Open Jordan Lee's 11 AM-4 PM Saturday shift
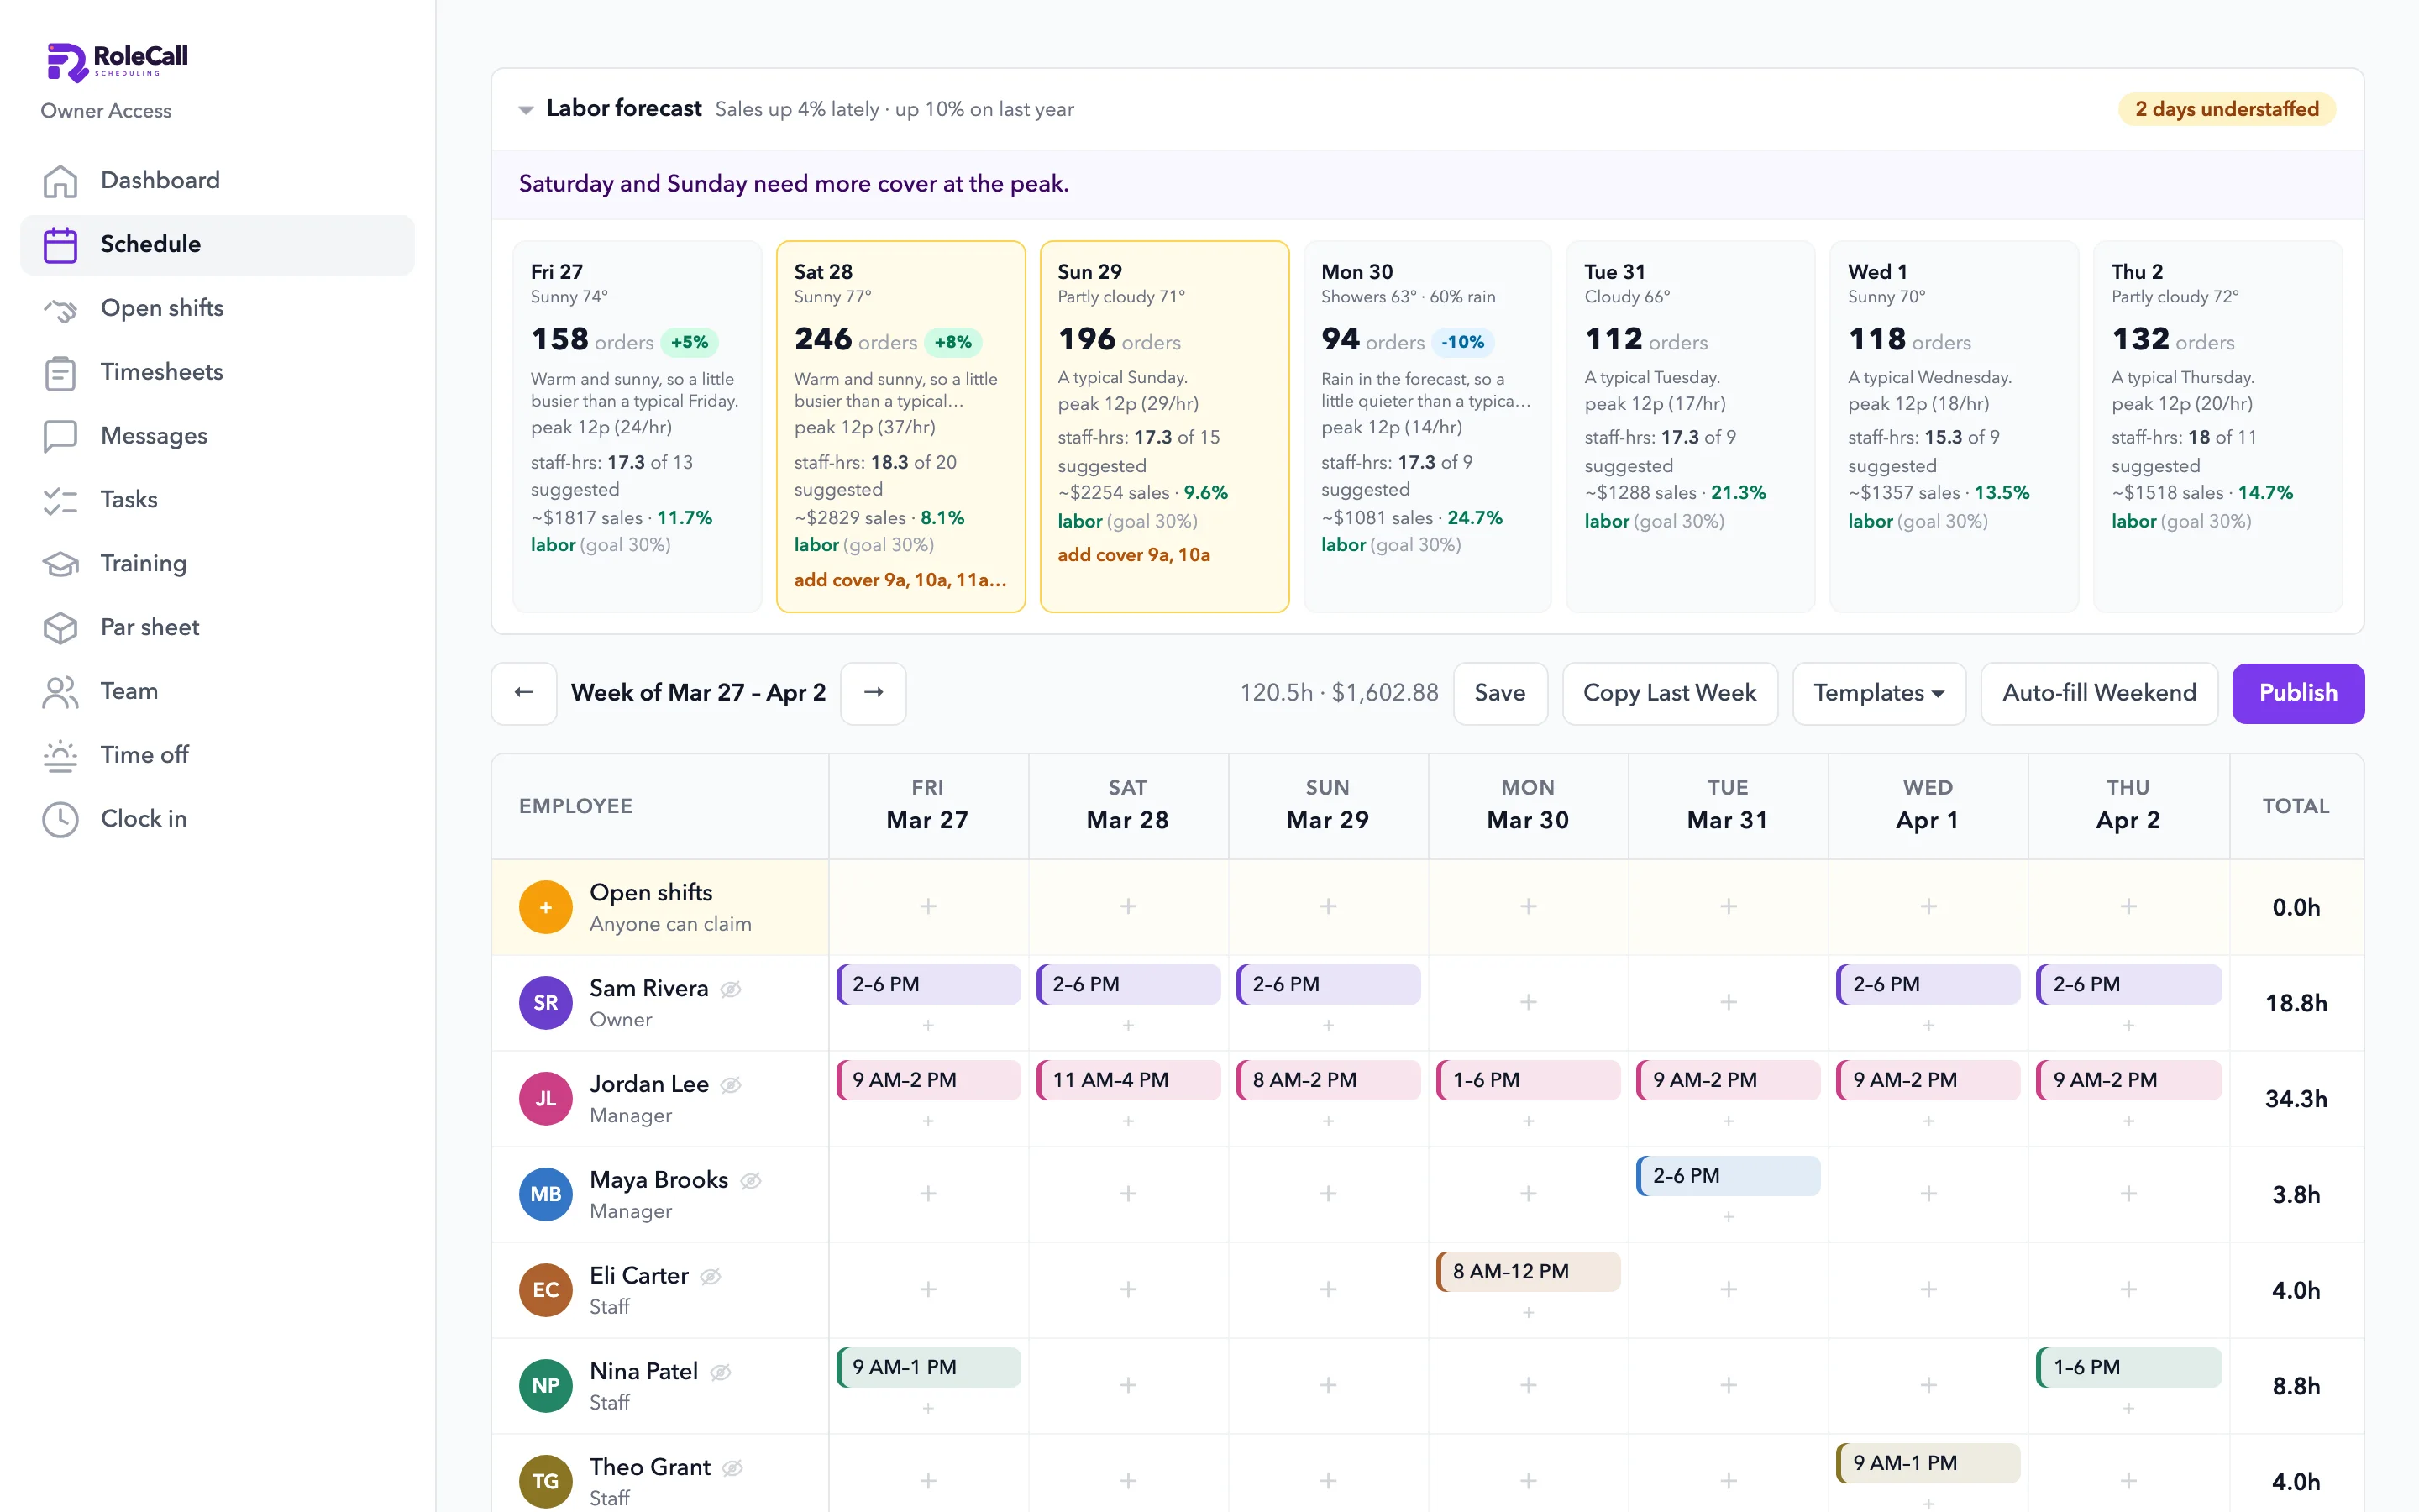The width and height of the screenshot is (2419, 1512). click(1129, 1080)
